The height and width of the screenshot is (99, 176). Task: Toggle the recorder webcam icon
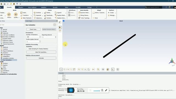click(102, 90)
